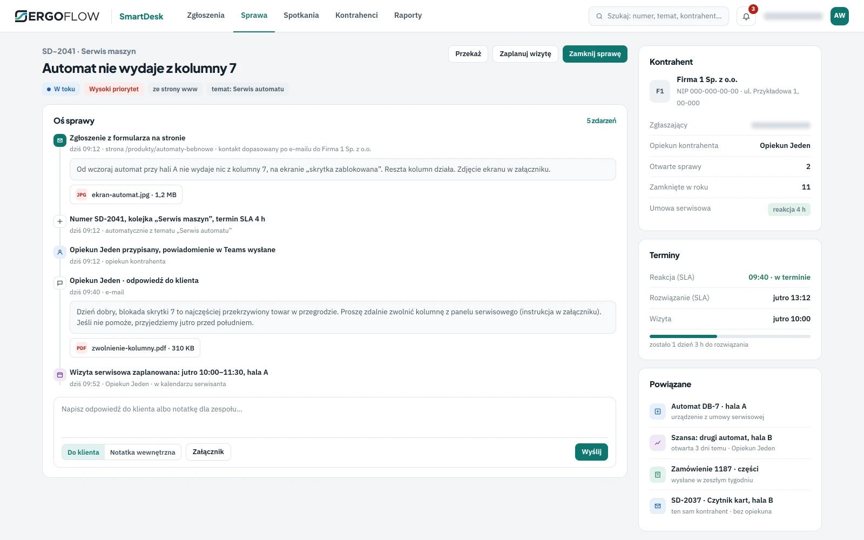
Task: Open attachment zwolnienie-kolumny.pdf
Action: coord(135,348)
